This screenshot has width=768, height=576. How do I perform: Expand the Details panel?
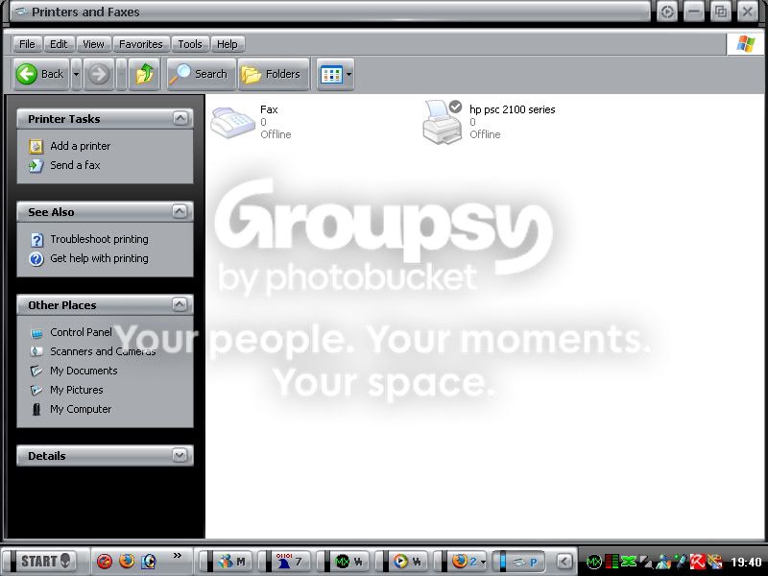[180, 455]
